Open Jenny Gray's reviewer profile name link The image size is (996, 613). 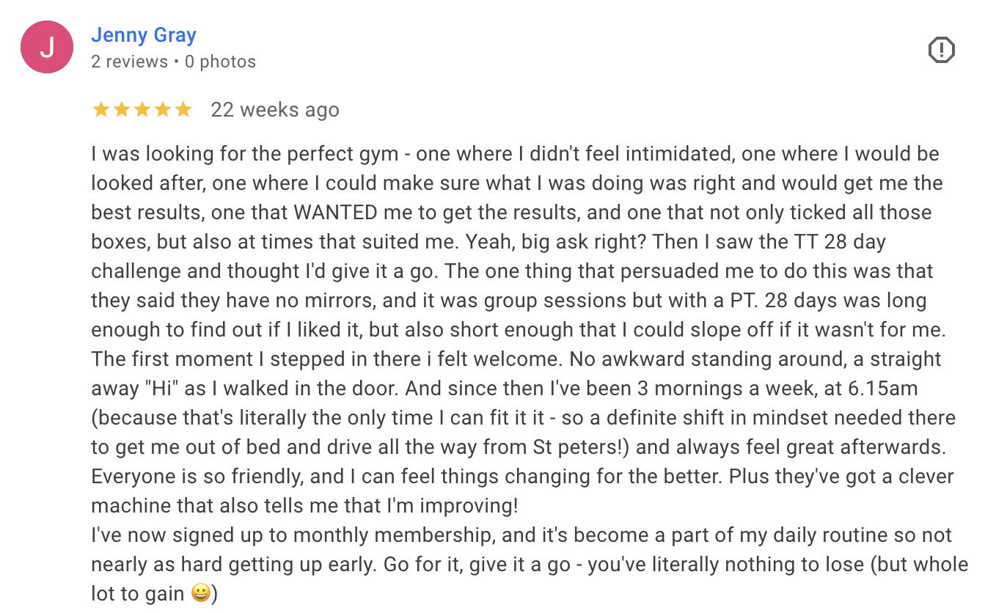pyautogui.click(x=144, y=34)
